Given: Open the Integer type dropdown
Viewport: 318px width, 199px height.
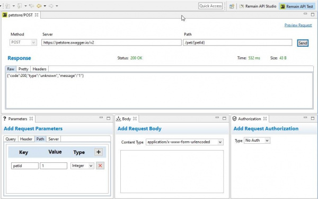Looking at the screenshot, I should [x=82, y=166].
